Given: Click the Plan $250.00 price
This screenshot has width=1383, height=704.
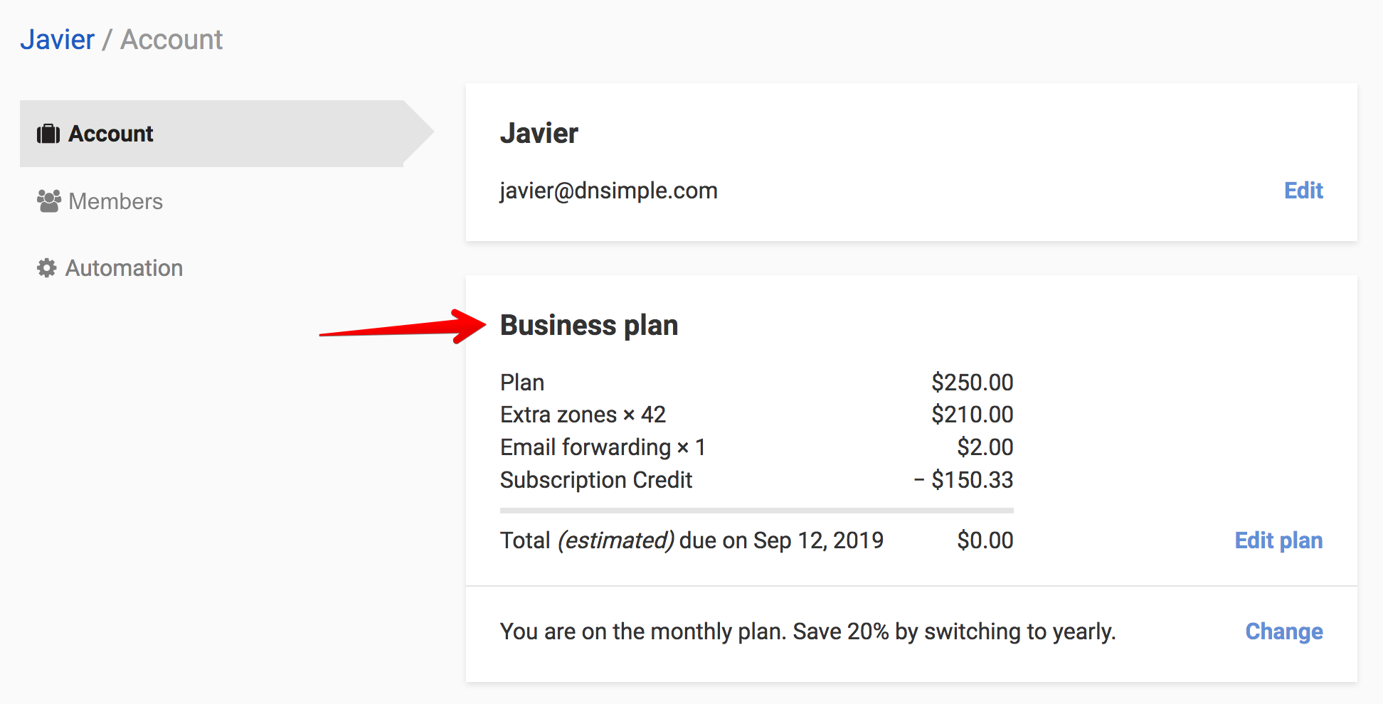Looking at the screenshot, I should (x=972, y=383).
